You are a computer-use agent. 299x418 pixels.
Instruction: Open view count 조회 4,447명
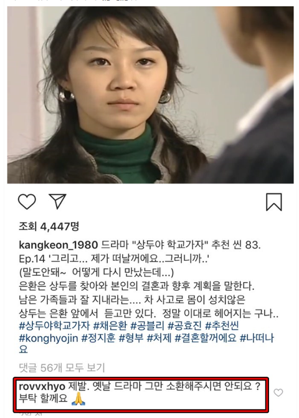(49, 226)
